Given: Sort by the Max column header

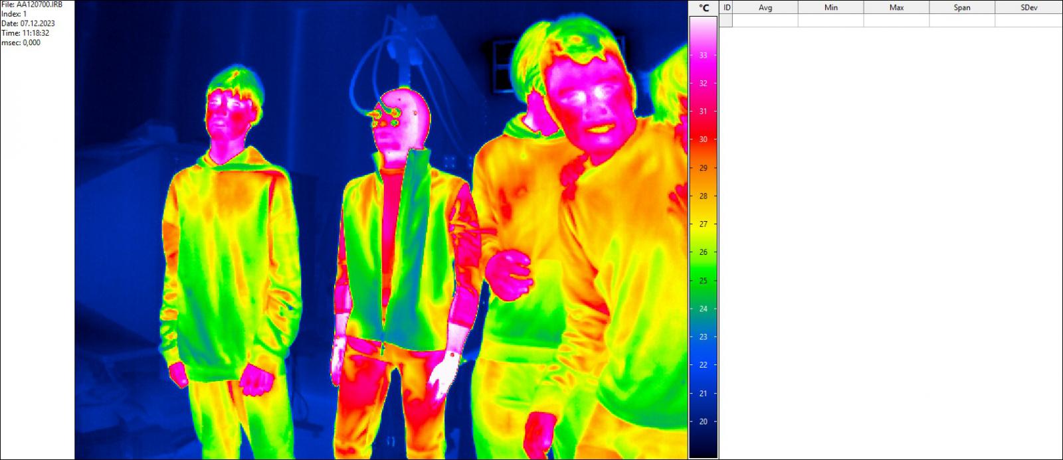Looking at the screenshot, I should coord(896,7).
